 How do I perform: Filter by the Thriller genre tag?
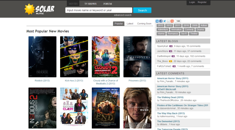coord(194,34)
